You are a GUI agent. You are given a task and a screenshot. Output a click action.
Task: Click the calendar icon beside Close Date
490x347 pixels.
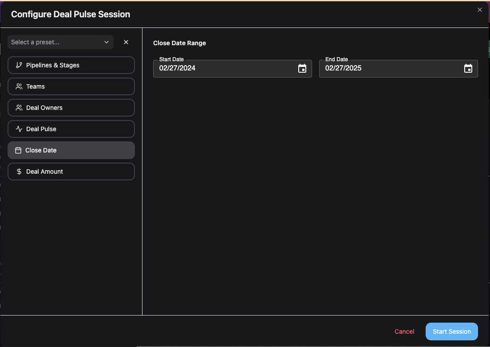19,150
